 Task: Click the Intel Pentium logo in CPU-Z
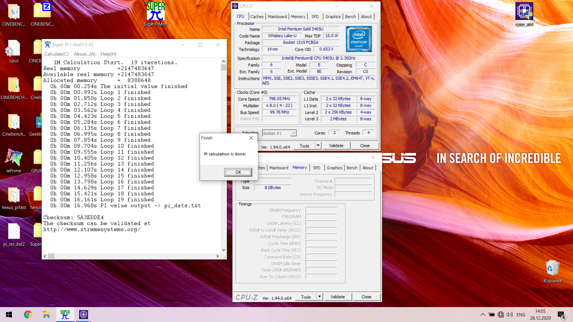359,39
